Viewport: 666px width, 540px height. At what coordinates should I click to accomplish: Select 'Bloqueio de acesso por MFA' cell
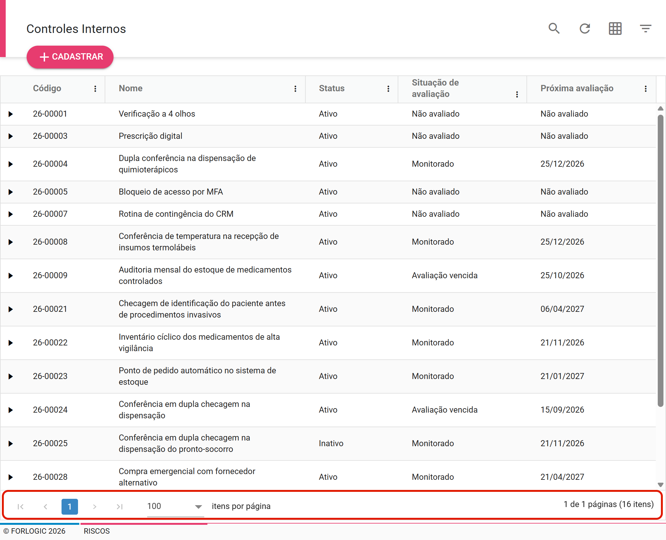coord(171,192)
